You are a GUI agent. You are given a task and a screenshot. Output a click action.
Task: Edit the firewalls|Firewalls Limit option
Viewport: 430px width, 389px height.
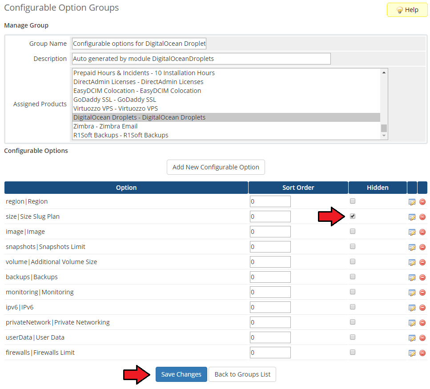pos(412,353)
